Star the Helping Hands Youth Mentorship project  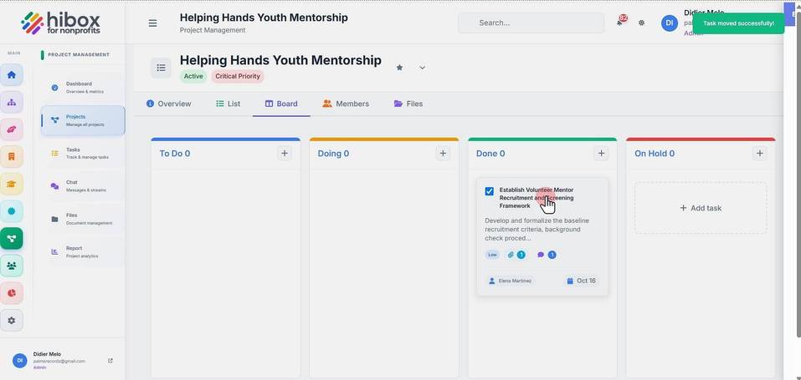click(399, 68)
